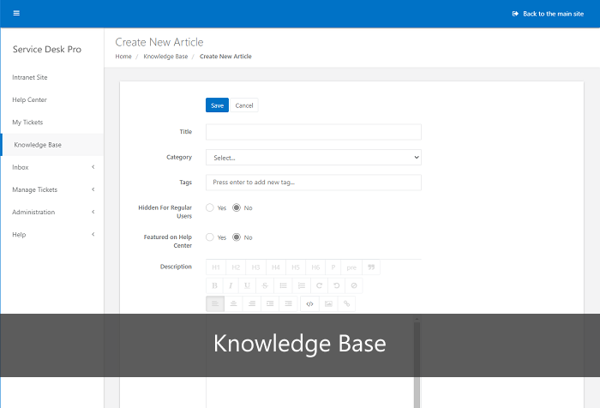The height and width of the screenshot is (408, 600).
Task: Follow the Back to the main site link
Action: [548, 14]
